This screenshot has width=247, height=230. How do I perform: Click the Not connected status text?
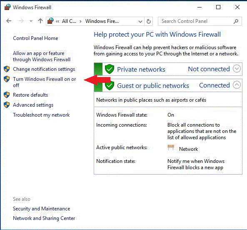[x=209, y=69]
